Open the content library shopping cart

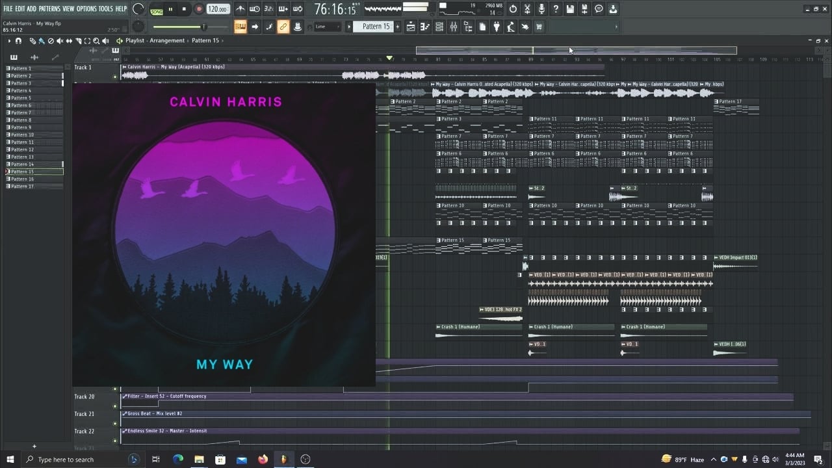[539, 27]
